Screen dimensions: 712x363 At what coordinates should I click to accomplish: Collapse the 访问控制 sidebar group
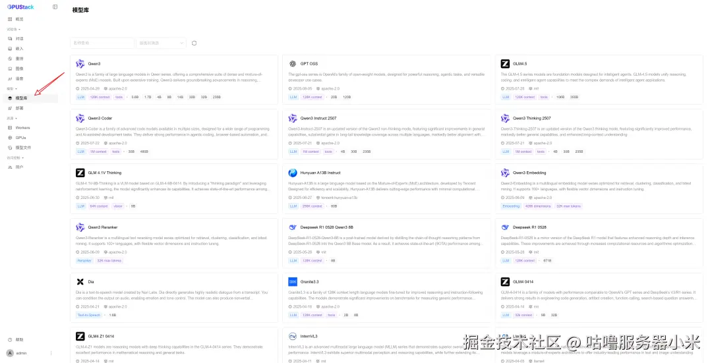pyautogui.click(x=15, y=158)
